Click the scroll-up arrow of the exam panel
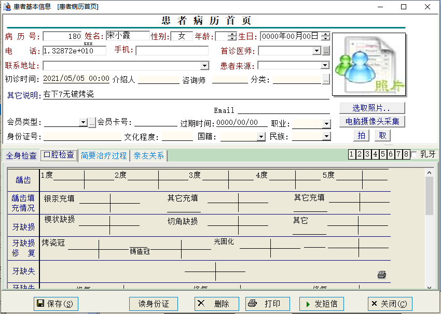The height and width of the screenshot is (314, 441). [x=429, y=173]
